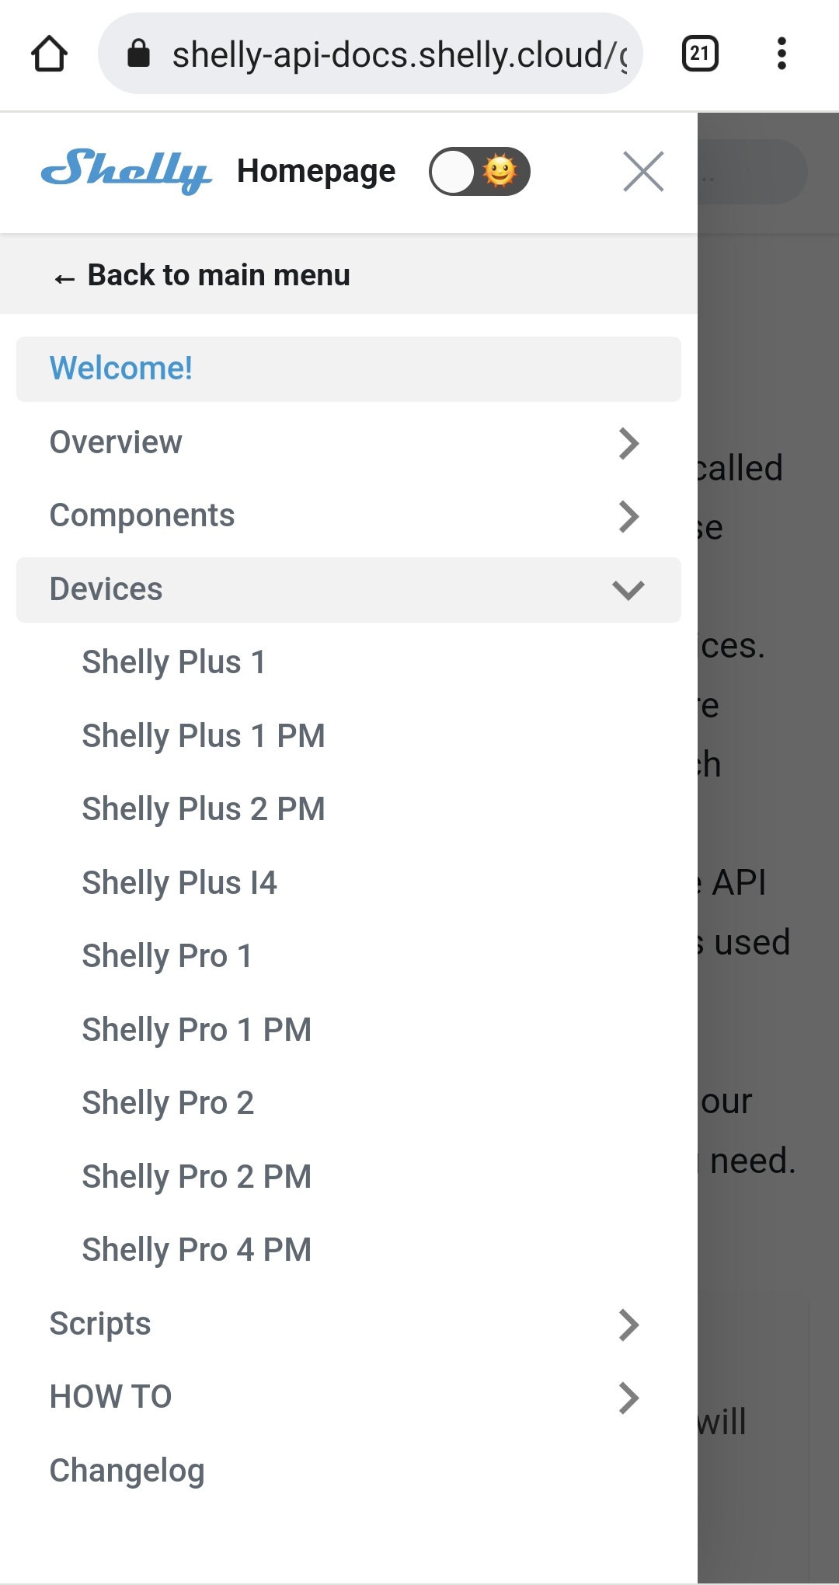Close the sidebar with the X icon
This screenshot has width=839, height=1585.
click(643, 172)
